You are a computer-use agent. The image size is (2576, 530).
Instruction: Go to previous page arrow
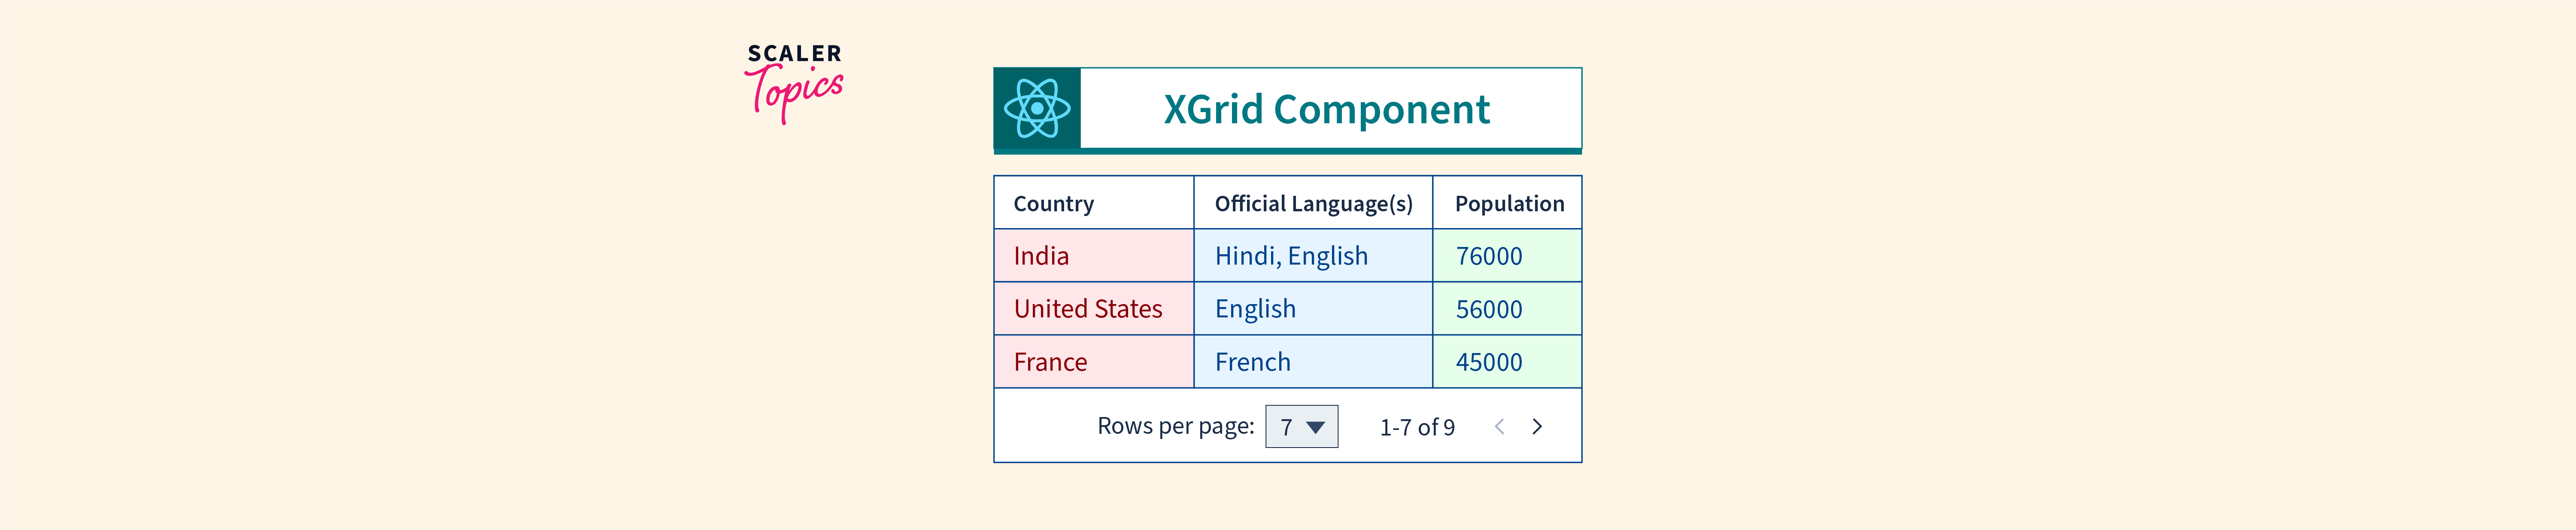[1499, 427]
